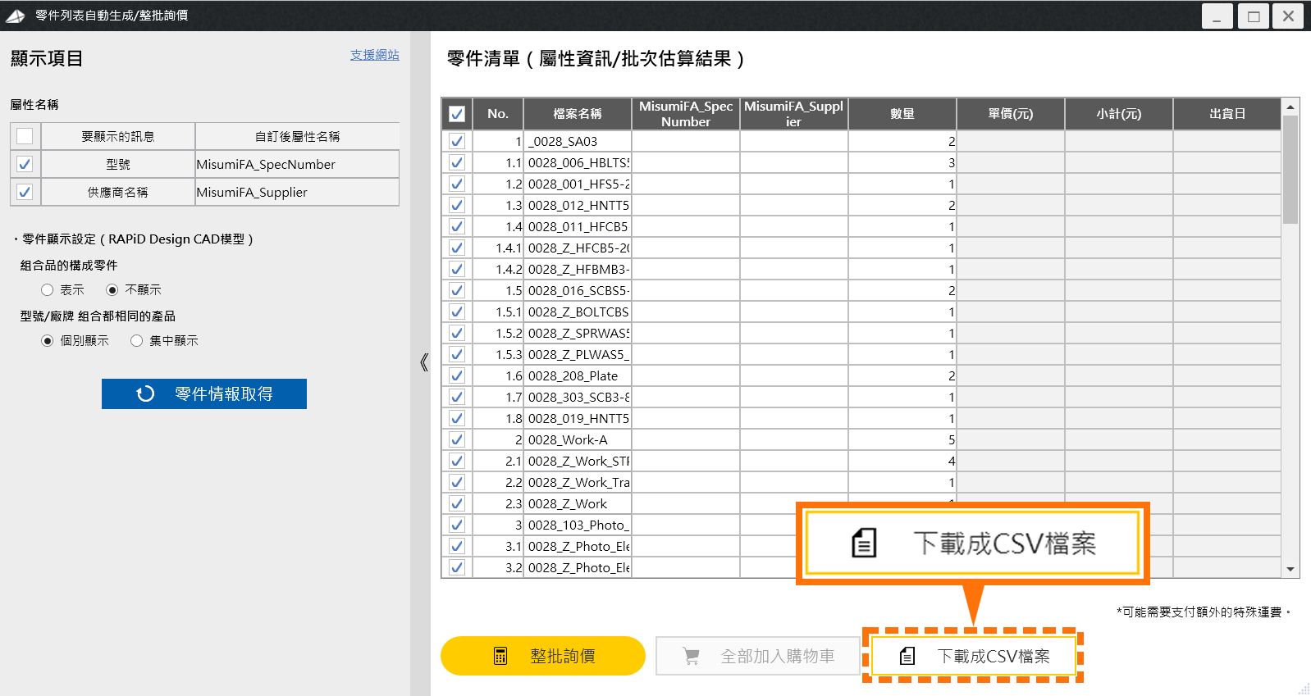Uncheck the row for 0028_208_Plate
This screenshot has height=696, width=1311.
tap(457, 375)
